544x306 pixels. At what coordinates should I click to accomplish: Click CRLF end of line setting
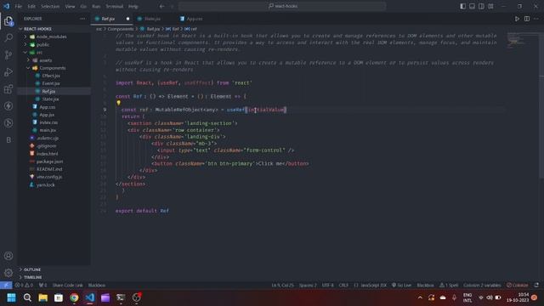coord(343,286)
